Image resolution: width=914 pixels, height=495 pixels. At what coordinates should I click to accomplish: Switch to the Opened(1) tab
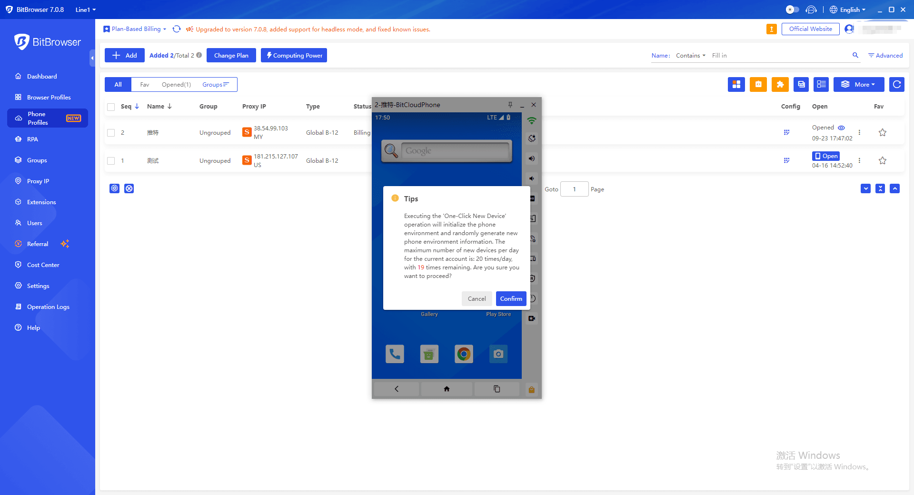point(176,84)
